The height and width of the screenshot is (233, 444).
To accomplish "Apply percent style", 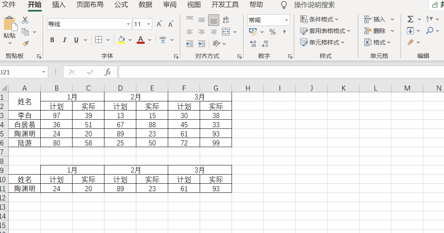I will click(272, 32).
